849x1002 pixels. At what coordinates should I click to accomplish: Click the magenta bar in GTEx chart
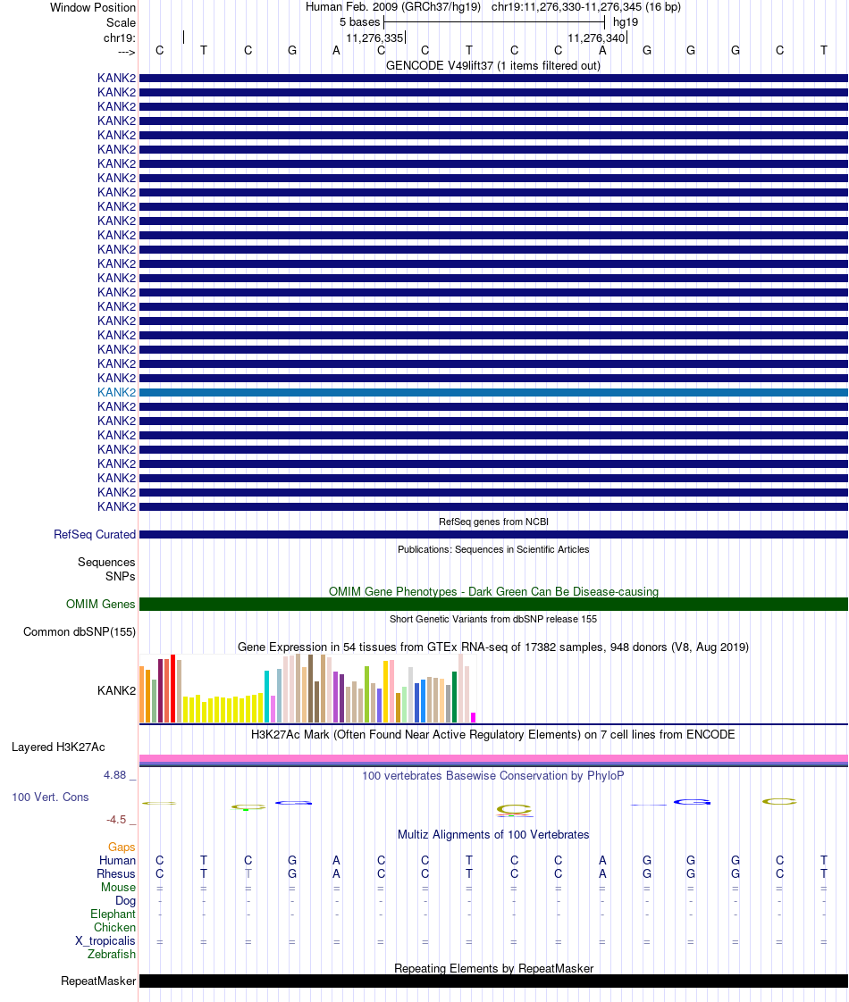[473, 718]
